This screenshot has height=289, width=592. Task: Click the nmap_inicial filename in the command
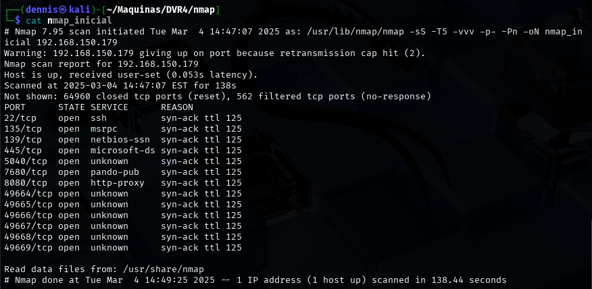click(x=80, y=20)
